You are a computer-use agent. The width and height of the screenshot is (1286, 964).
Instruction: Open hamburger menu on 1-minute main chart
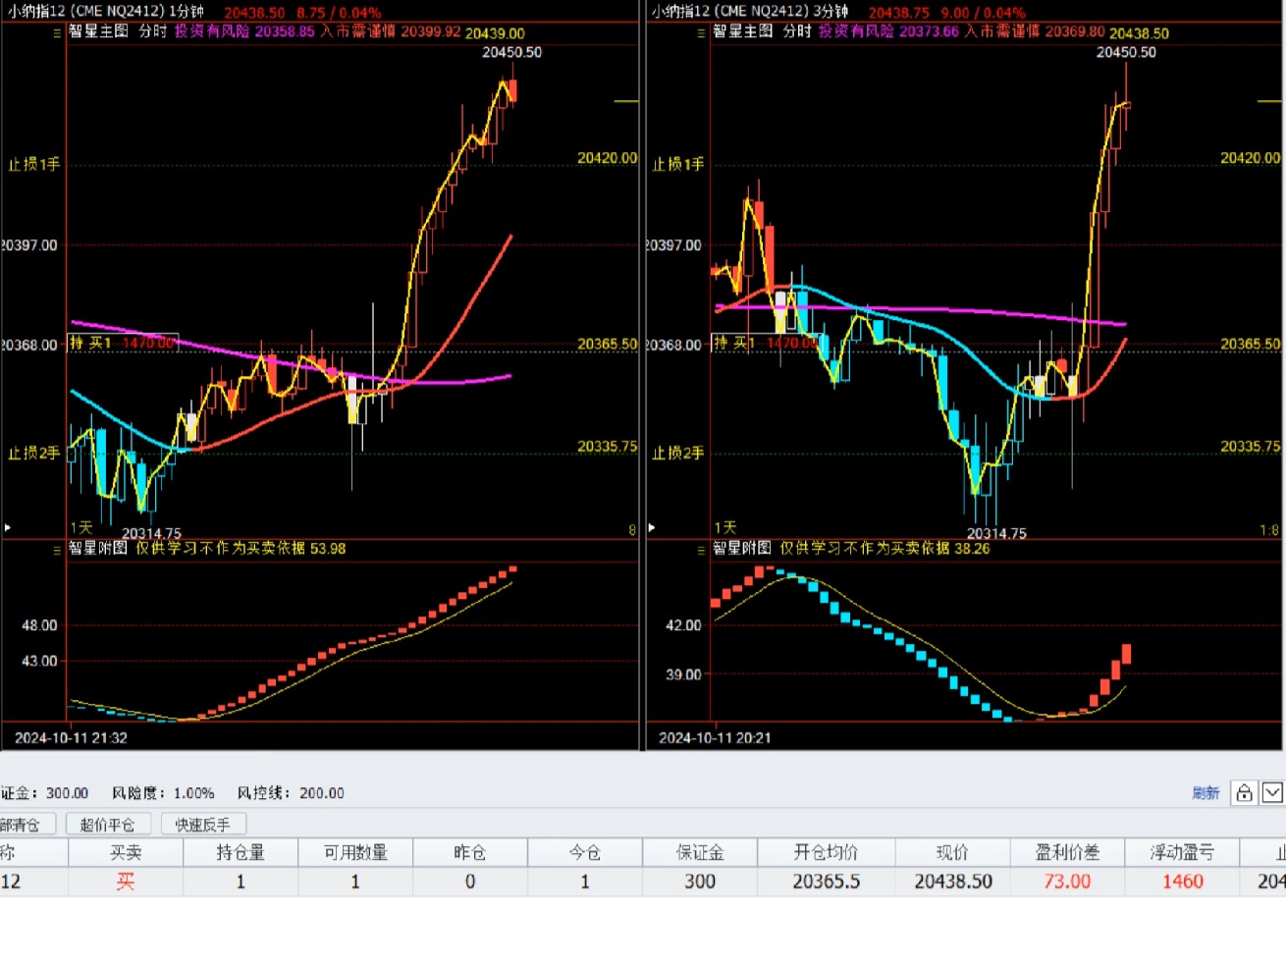(57, 32)
